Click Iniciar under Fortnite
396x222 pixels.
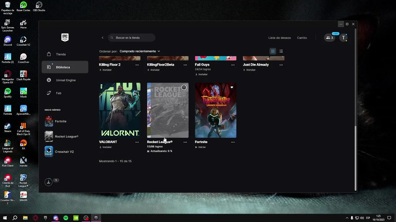200,147
